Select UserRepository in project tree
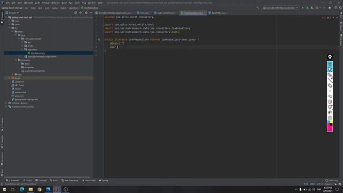The image size is (343, 193). click(38, 53)
